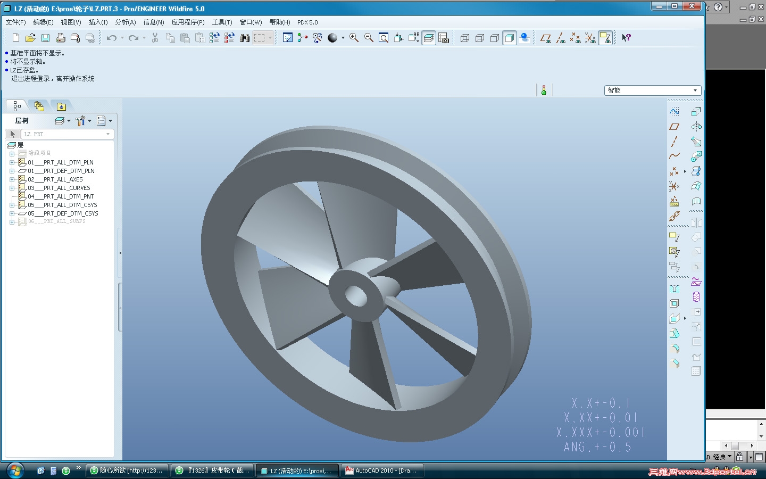Open the 应用程序(P) menu
The height and width of the screenshot is (479, 766).
click(188, 22)
